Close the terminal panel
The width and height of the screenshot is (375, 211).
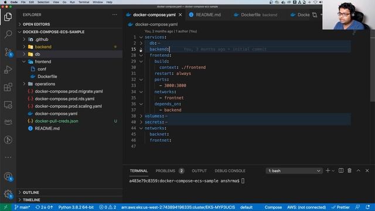(367, 171)
